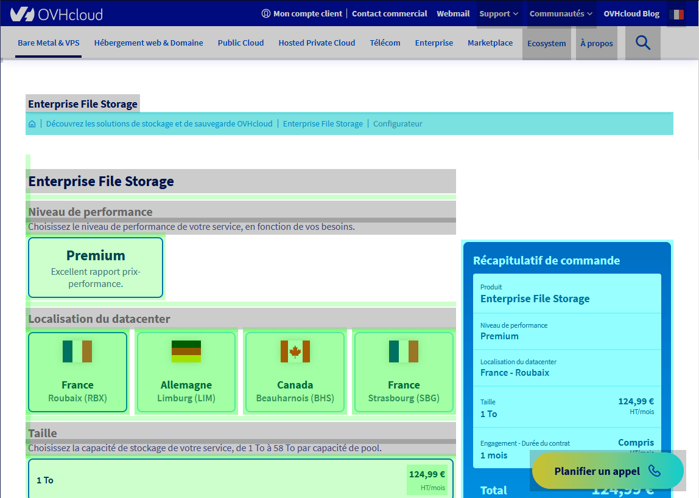The width and height of the screenshot is (699, 498).
Task: Click the OVHcloud logo
Action: [57, 14]
